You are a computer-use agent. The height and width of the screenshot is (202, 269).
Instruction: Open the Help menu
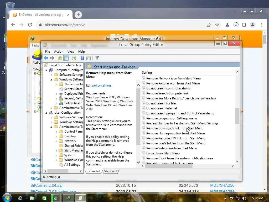point(81,52)
